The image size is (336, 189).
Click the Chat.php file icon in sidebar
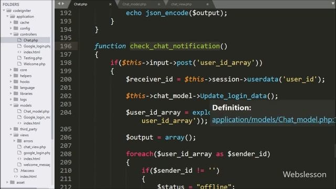19,40
